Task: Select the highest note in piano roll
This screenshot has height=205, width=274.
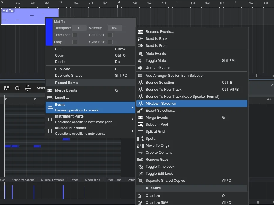Action: (x=66, y=139)
